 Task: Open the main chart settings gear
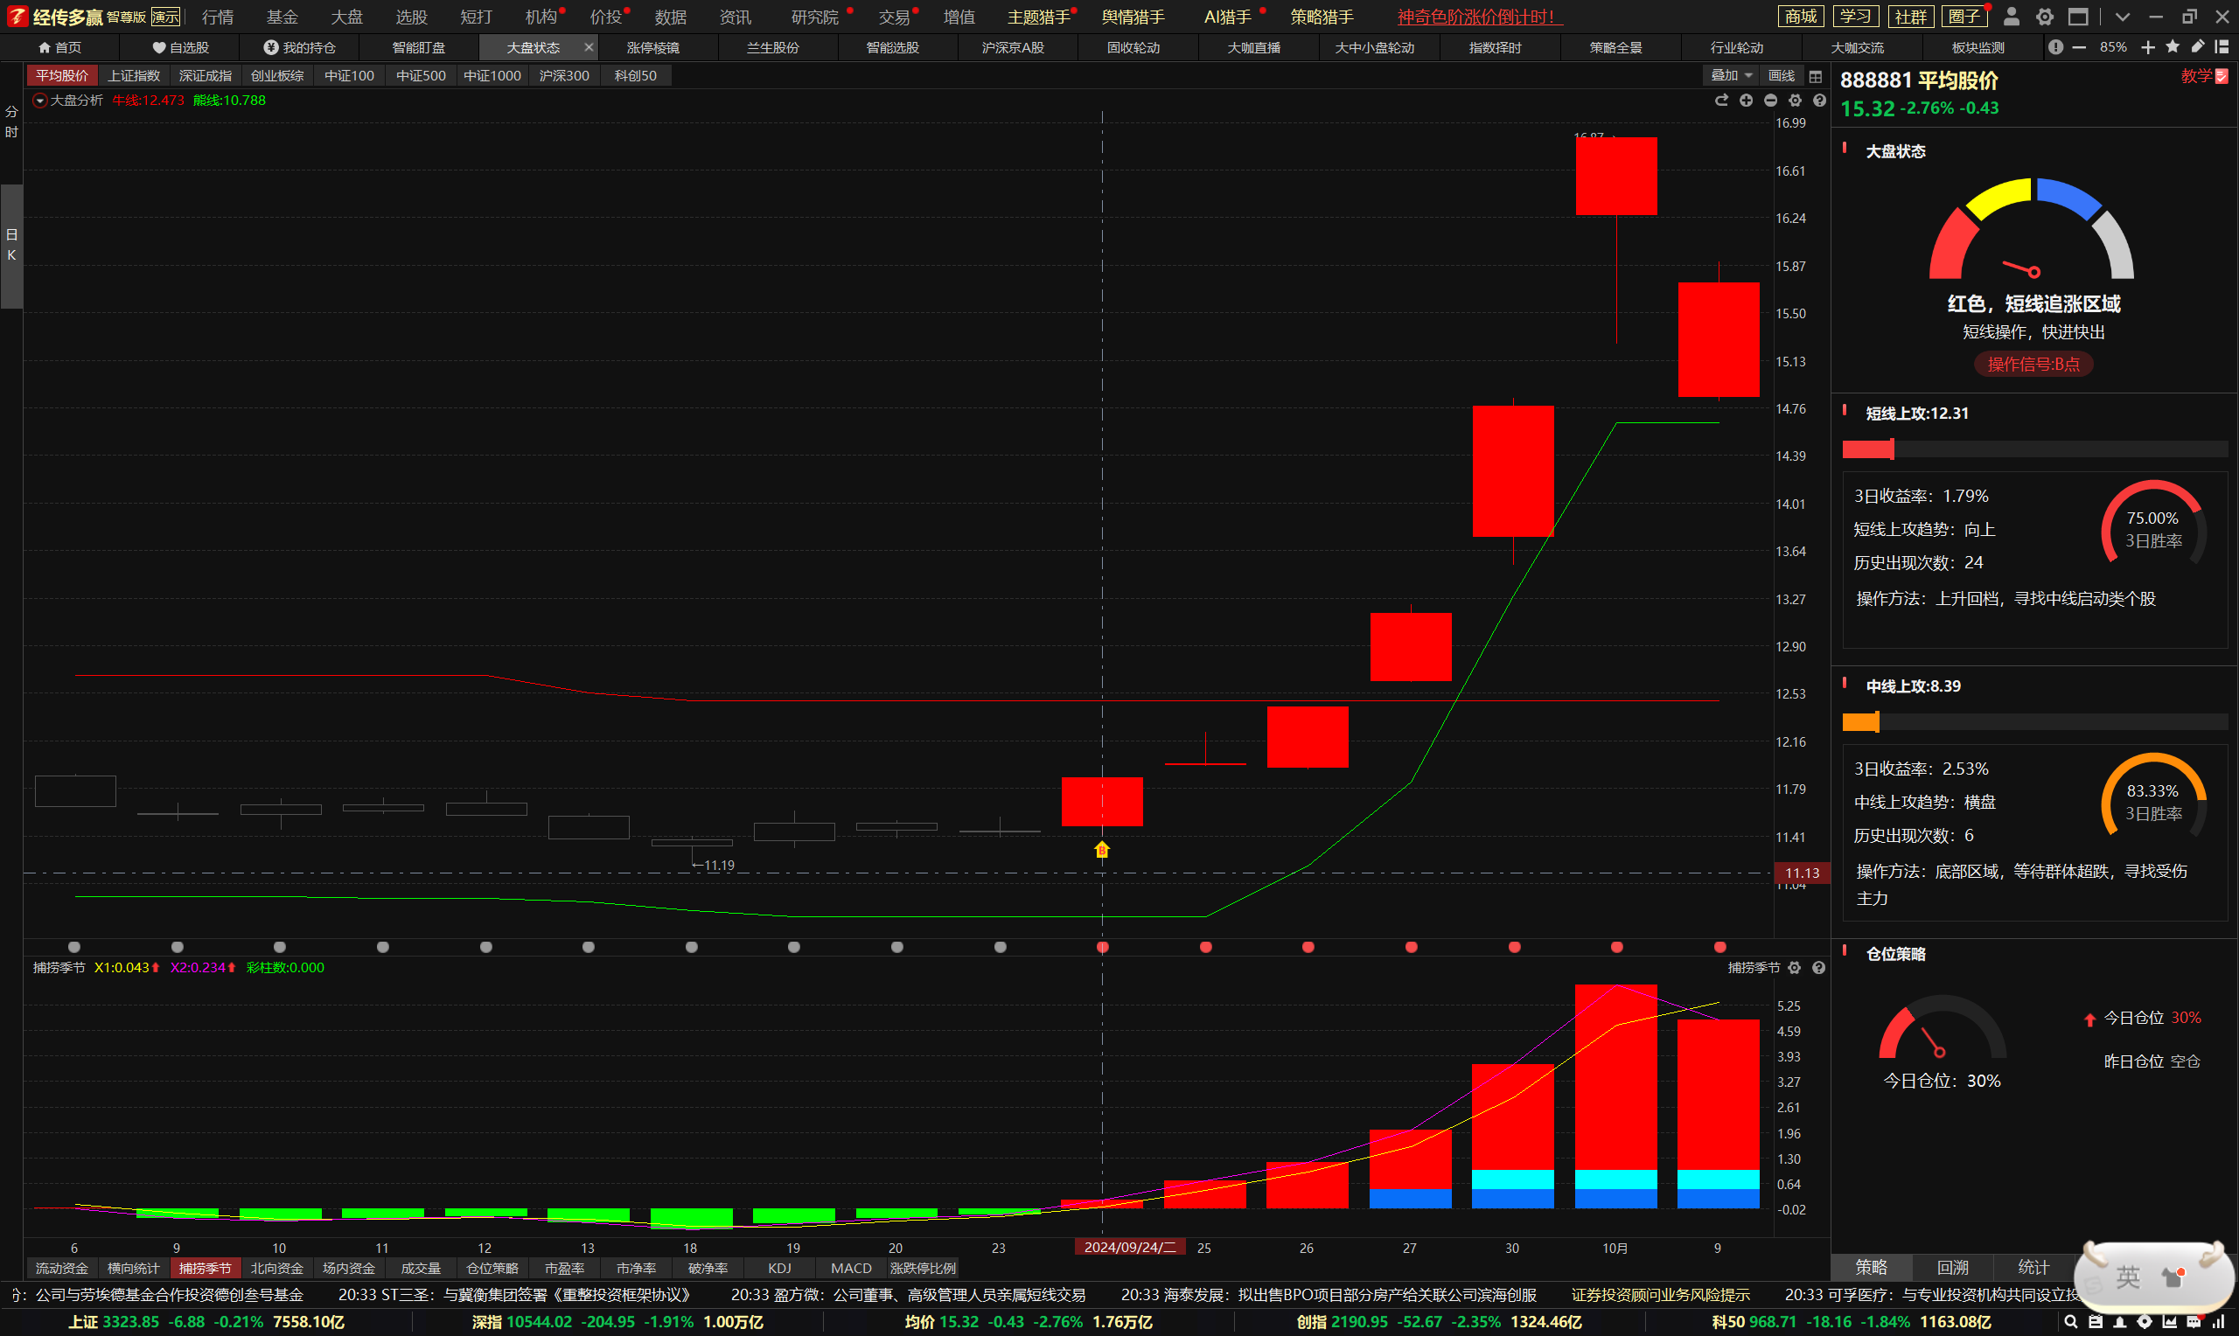[x=1794, y=100]
